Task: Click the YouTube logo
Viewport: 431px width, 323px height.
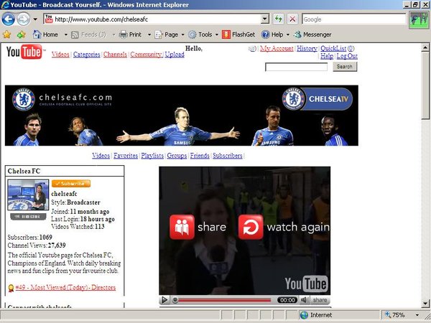Action: (24, 52)
